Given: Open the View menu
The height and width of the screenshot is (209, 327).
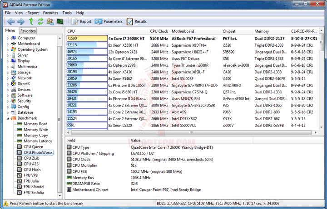Looking at the screenshot, I should tap(19, 13).
